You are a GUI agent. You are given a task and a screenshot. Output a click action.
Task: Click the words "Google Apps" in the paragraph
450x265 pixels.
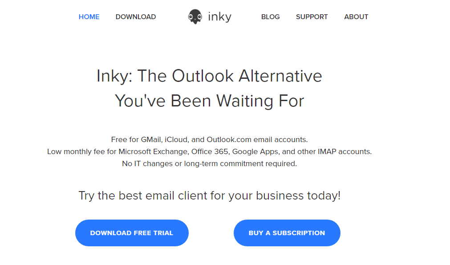[255, 151]
